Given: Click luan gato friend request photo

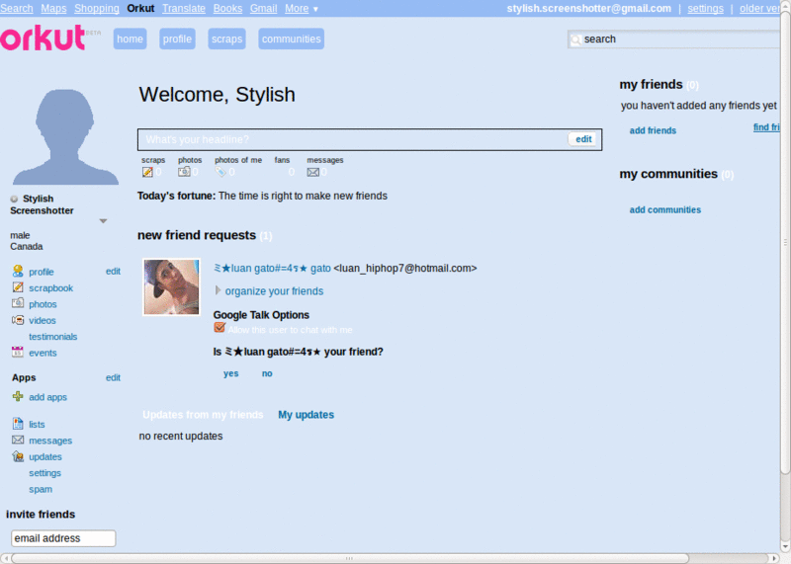Looking at the screenshot, I should 171,286.
